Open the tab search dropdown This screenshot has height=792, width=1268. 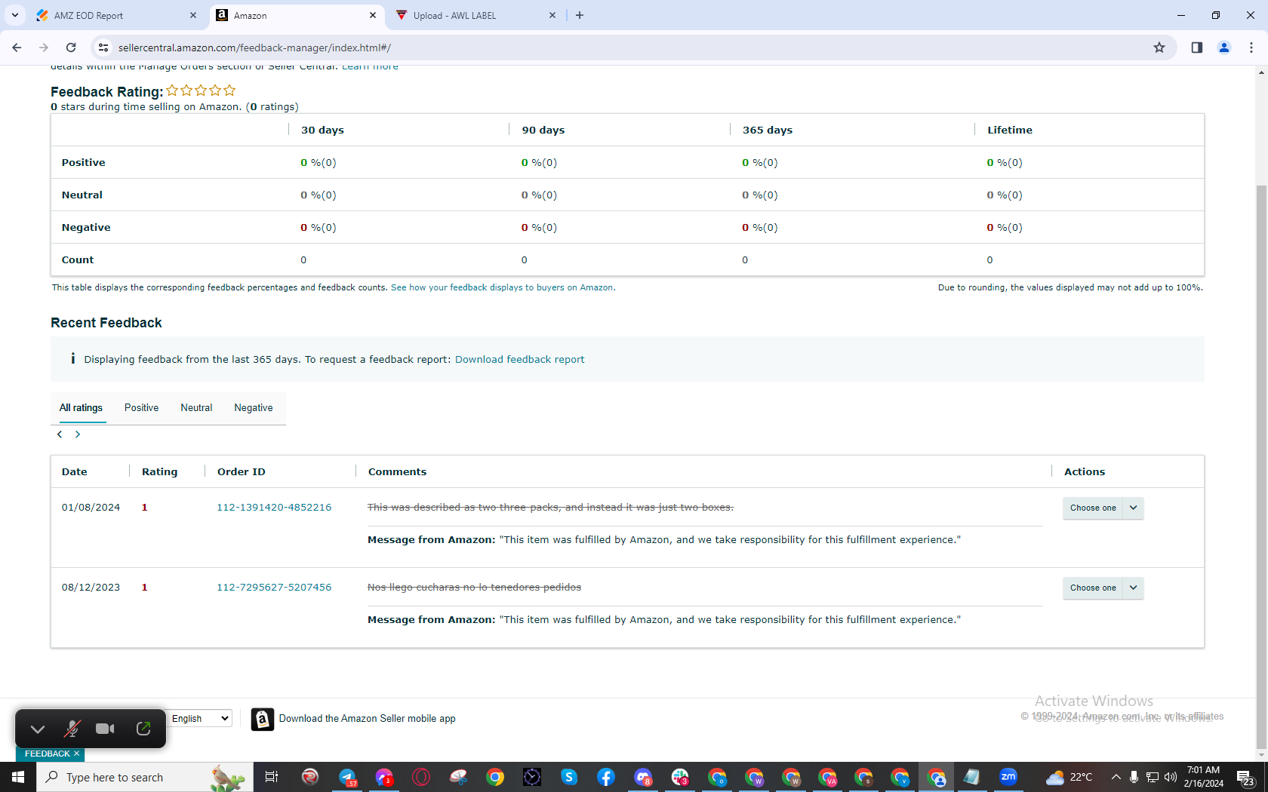(15, 15)
